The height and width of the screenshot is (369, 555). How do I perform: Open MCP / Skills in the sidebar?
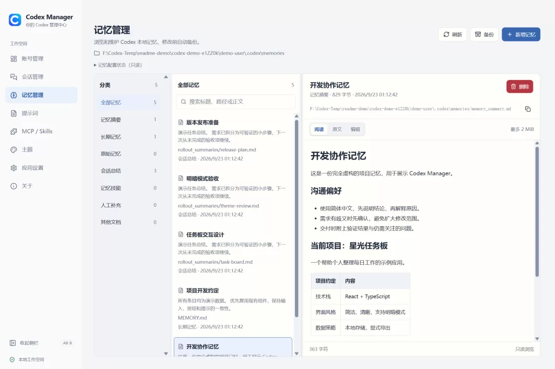(x=42, y=131)
